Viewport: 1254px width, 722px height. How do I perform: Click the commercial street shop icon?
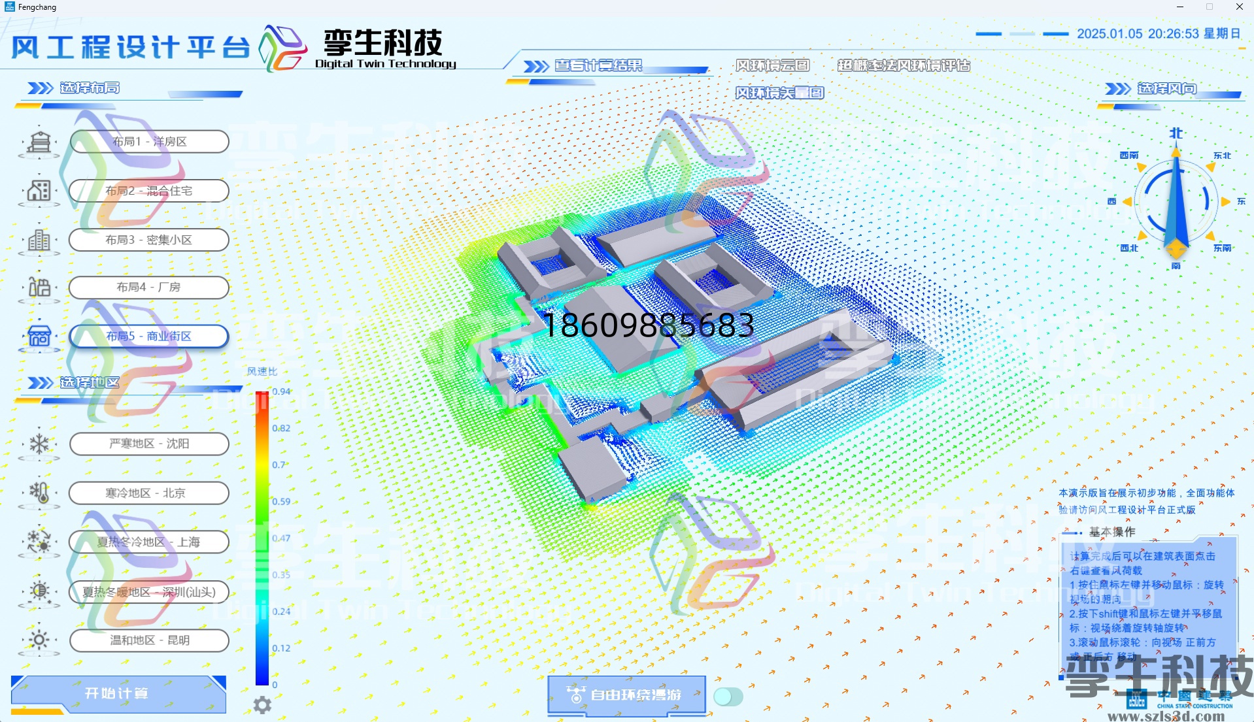[39, 336]
